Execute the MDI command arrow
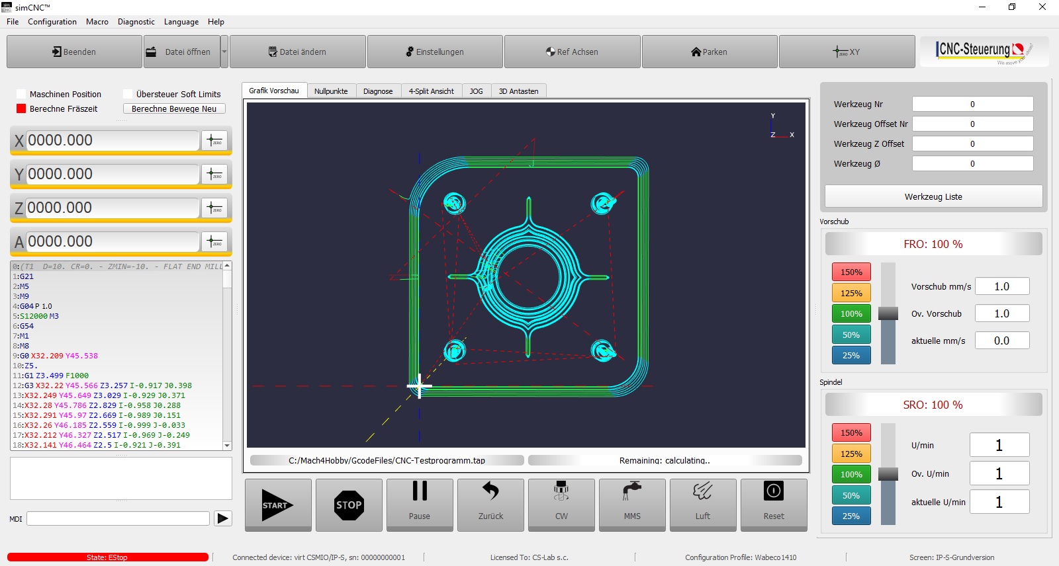The height and width of the screenshot is (566, 1059). tap(223, 518)
